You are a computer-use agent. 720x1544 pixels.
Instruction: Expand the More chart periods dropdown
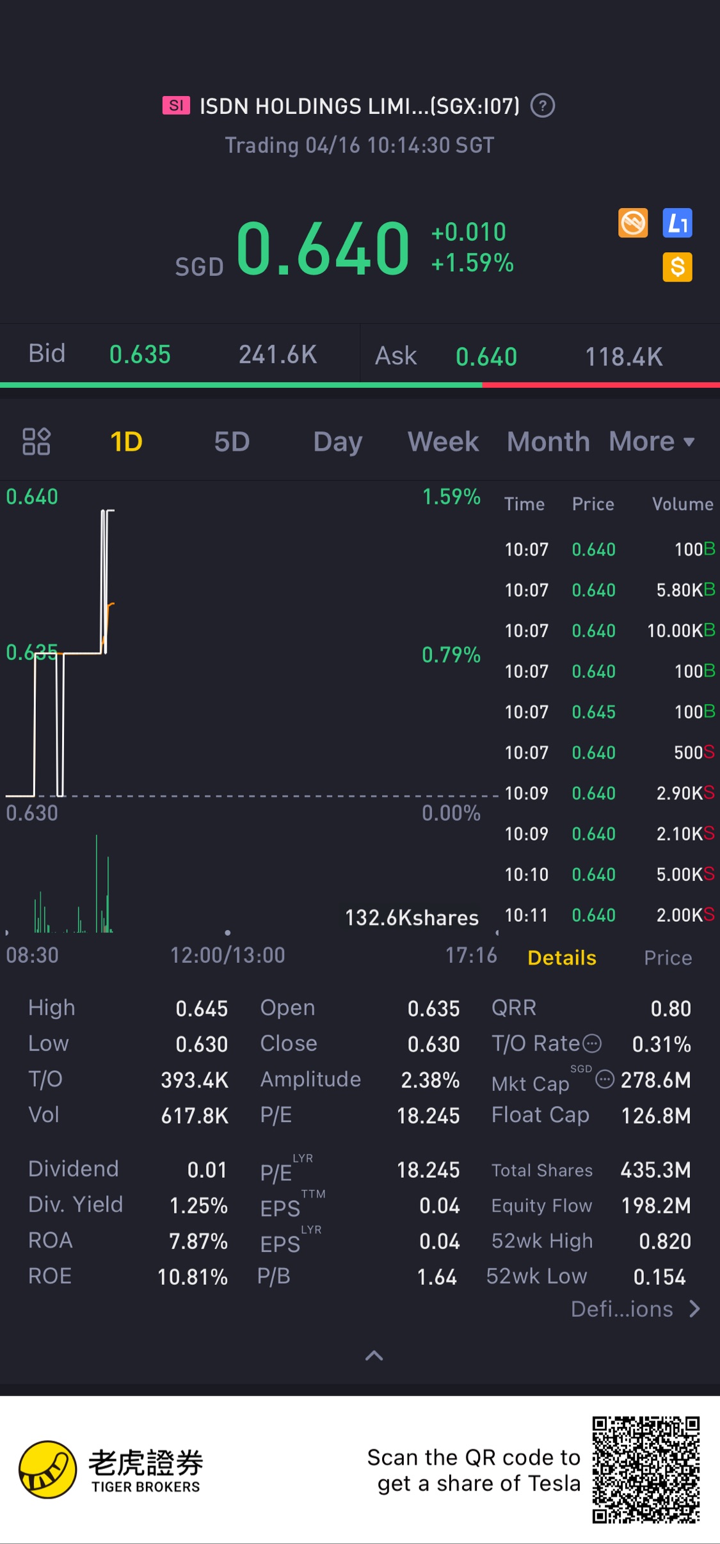click(x=652, y=441)
